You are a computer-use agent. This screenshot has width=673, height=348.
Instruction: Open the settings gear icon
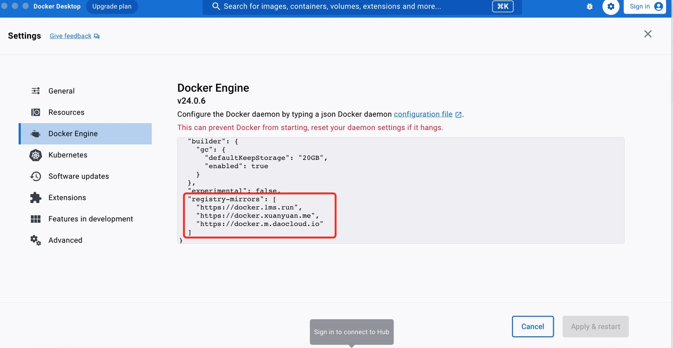tap(611, 6)
